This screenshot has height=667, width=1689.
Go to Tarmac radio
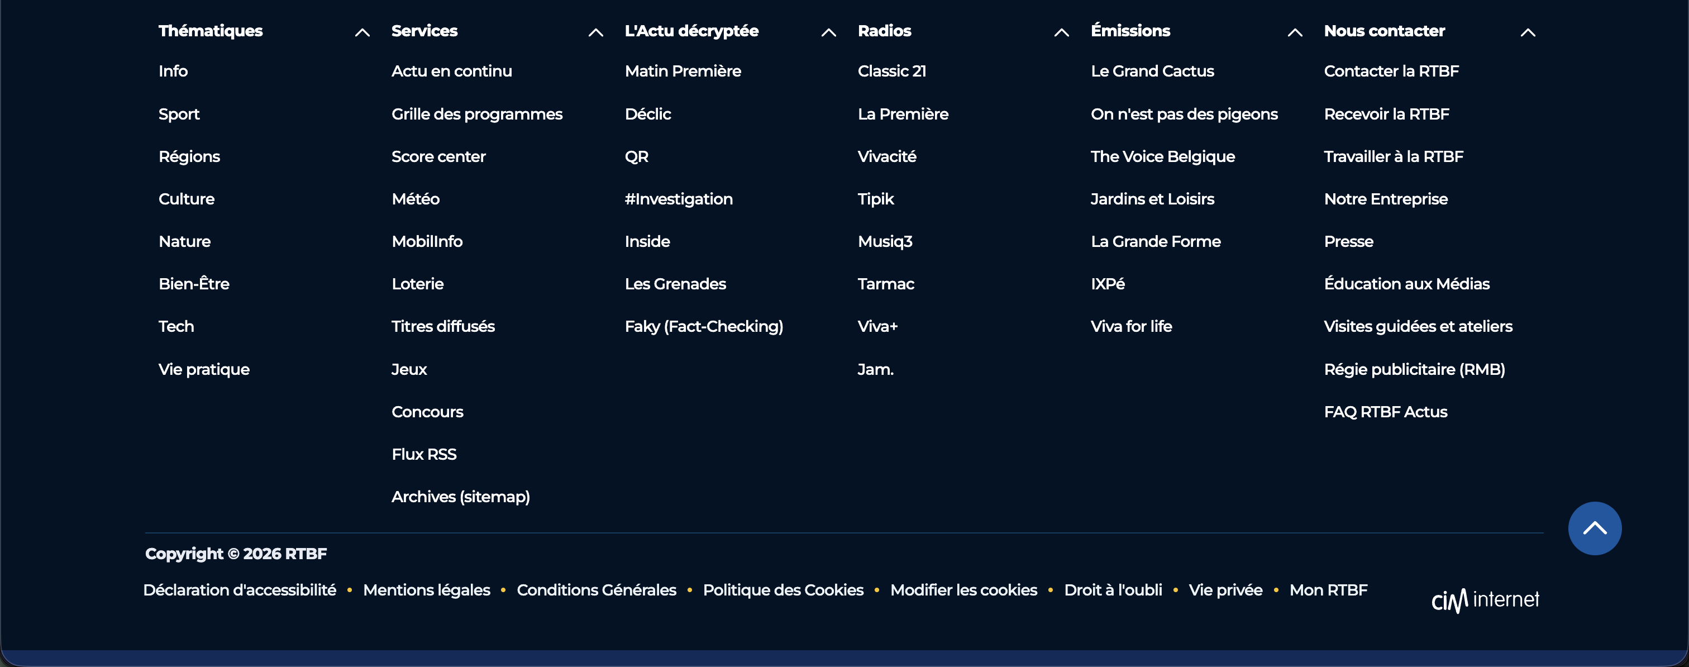pos(886,283)
